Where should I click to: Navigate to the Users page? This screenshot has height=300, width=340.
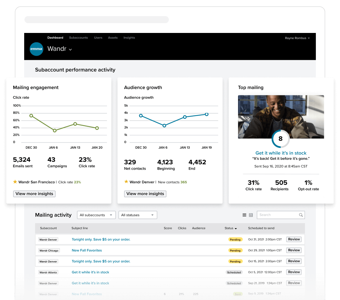(x=98, y=37)
